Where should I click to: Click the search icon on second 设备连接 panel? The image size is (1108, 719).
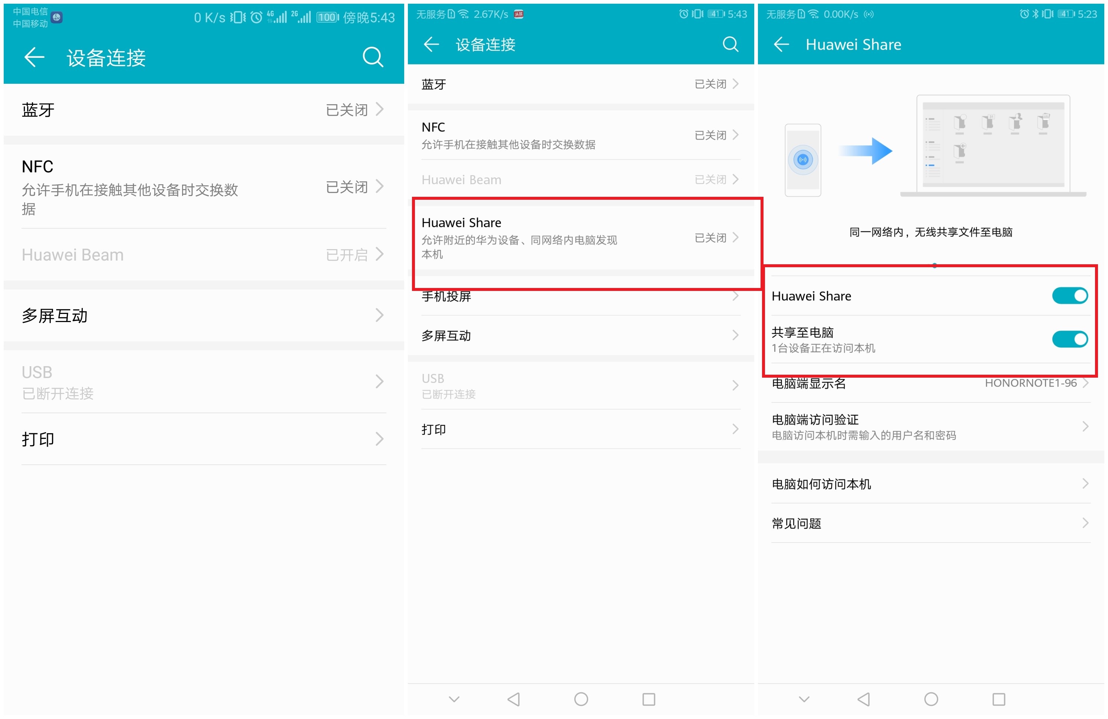pyautogui.click(x=730, y=44)
